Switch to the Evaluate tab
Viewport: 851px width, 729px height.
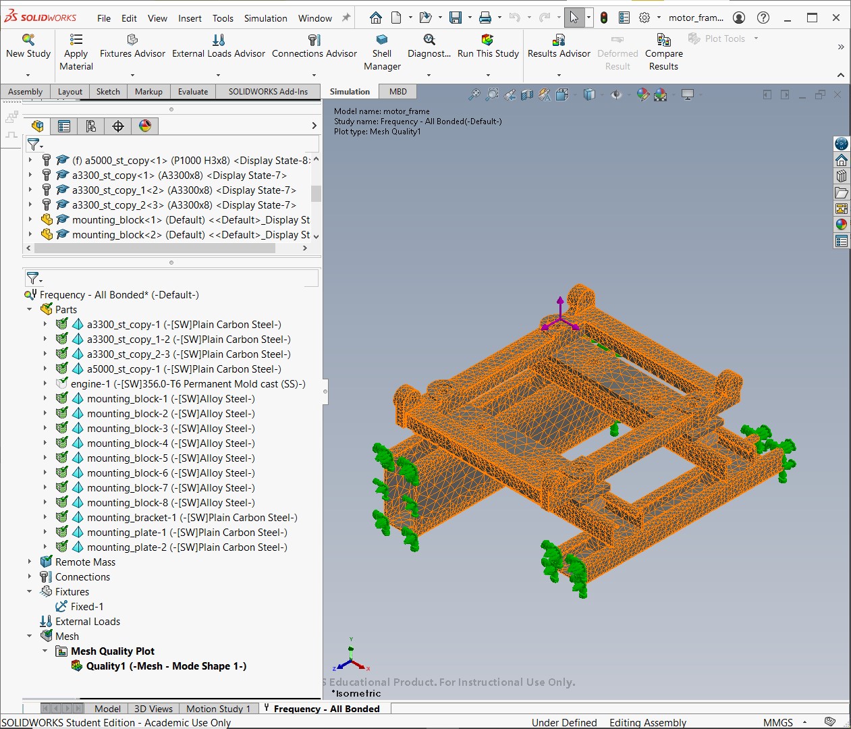193,92
